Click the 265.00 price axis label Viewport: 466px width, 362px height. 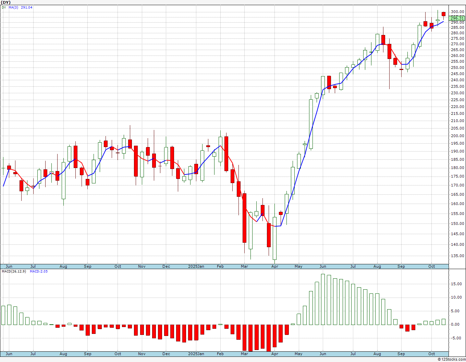click(457, 50)
